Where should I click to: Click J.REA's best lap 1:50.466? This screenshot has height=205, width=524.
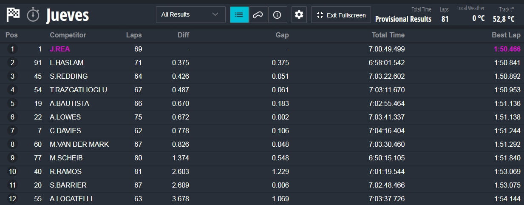tap(507, 49)
